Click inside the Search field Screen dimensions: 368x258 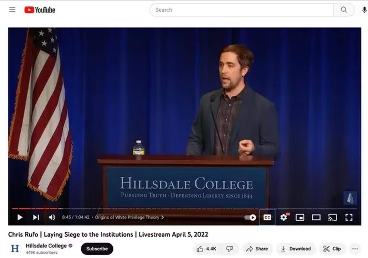tap(226, 10)
